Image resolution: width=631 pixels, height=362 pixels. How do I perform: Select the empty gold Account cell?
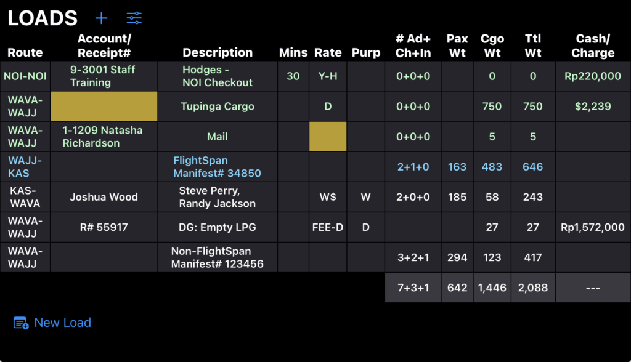pos(104,107)
